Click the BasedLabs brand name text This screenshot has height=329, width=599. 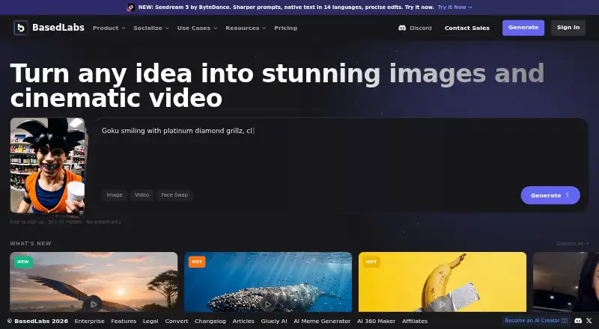coord(58,28)
